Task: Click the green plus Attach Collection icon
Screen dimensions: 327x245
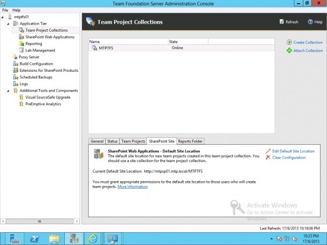Action: tap(289, 50)
